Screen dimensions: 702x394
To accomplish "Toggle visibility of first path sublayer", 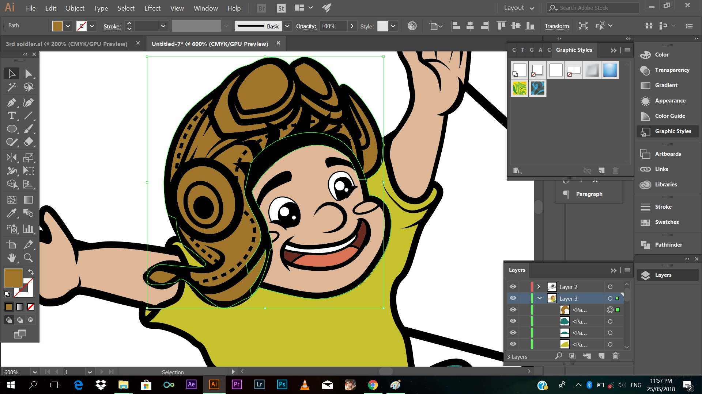I will (513, 310).
